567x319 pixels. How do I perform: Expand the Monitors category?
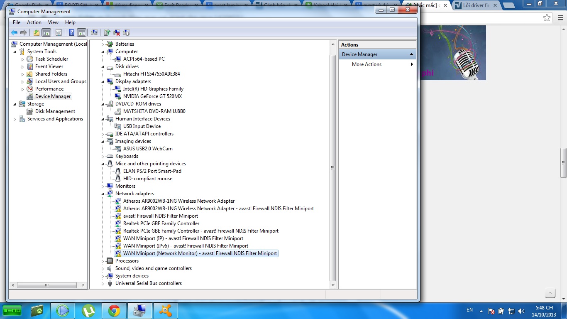pyautogui.click(x=103, y=186)
